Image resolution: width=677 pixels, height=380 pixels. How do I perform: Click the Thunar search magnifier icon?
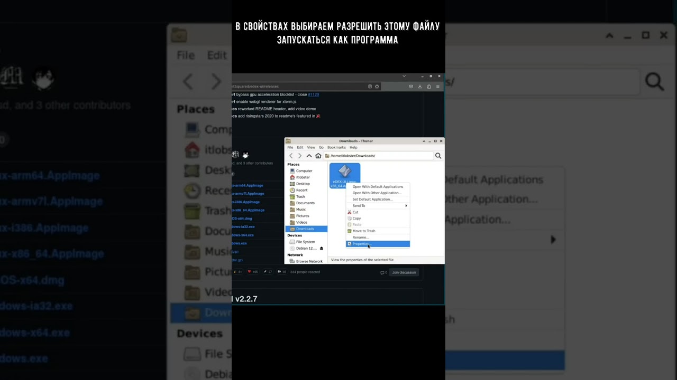point(438,156)
